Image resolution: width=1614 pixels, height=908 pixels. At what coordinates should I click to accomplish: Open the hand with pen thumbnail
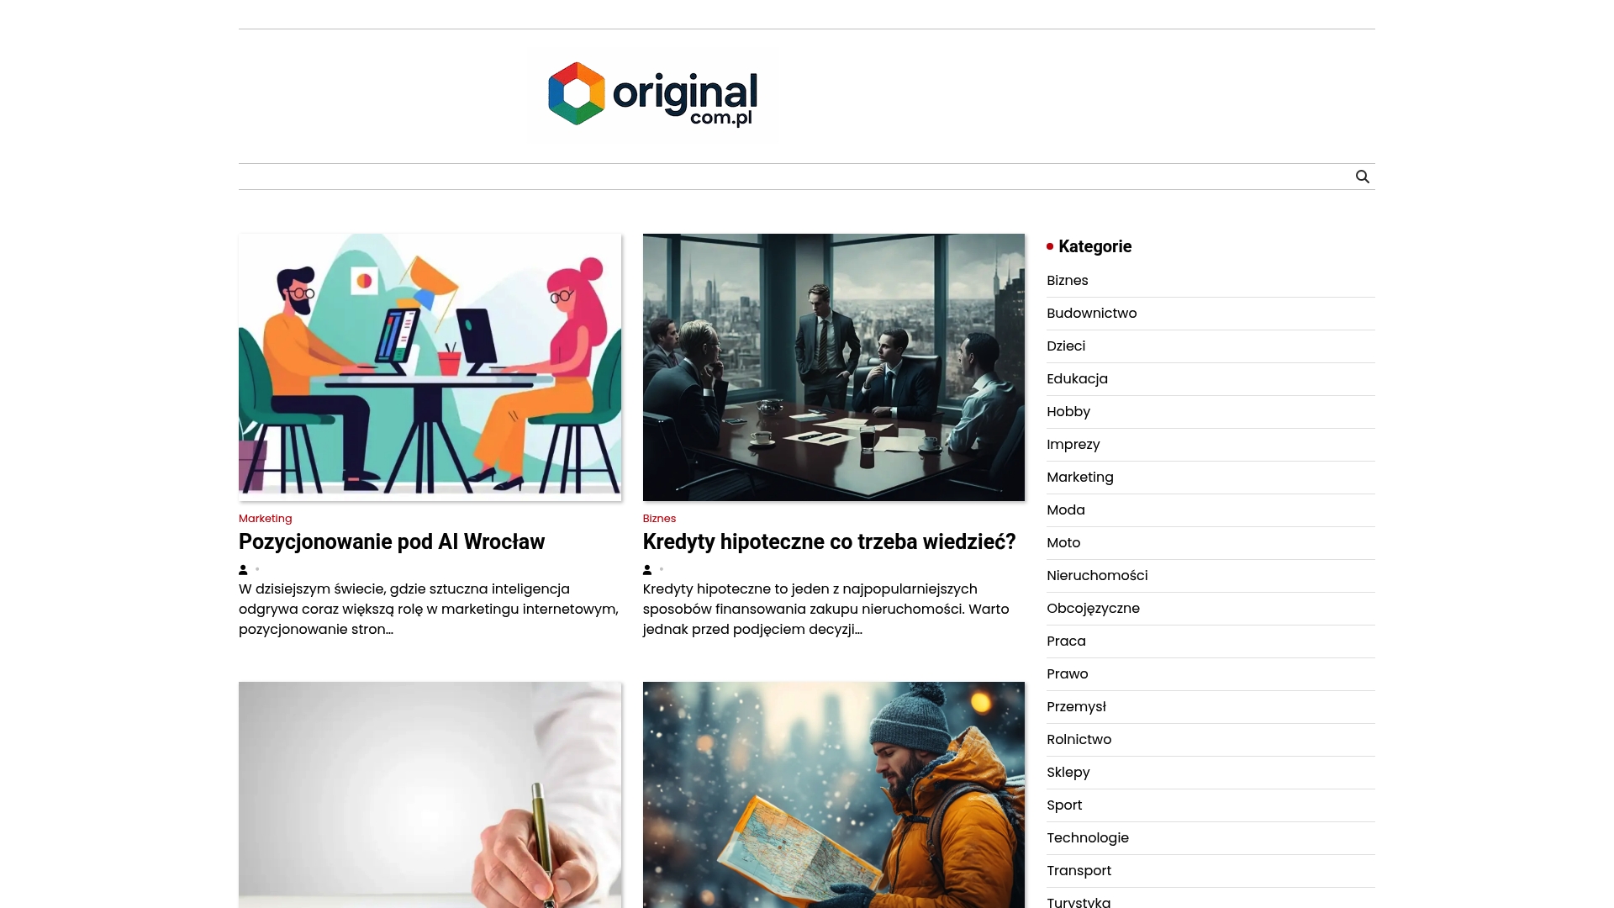430,794
